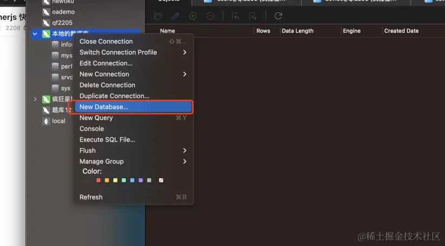This screenshot has width=445, height=246.
Task: Pick the yellow color swatch
Action: point(115,180)
